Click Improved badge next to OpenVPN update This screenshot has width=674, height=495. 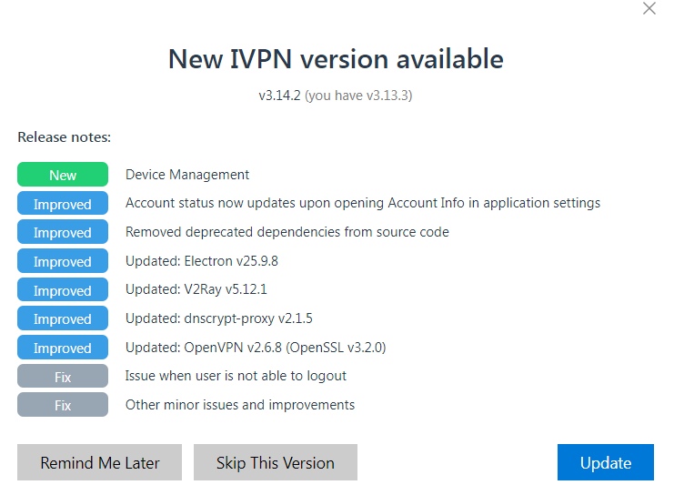63,348
